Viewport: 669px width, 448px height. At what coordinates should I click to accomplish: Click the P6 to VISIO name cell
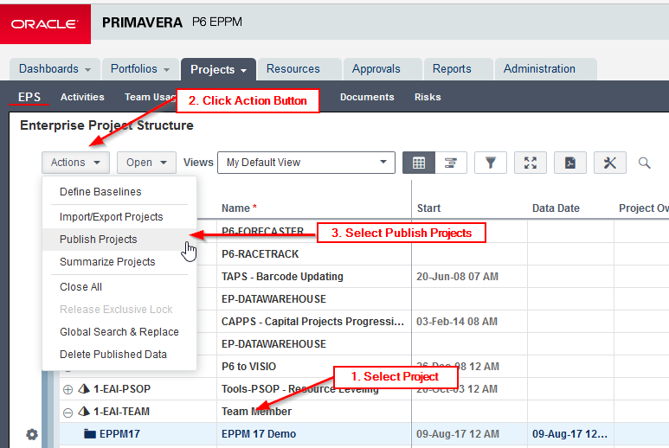coord(314,367)
